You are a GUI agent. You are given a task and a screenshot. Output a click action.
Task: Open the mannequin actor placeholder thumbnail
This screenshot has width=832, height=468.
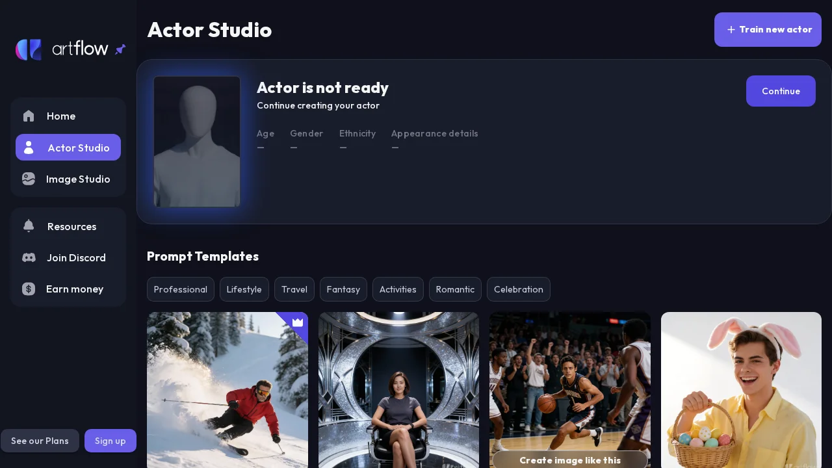tap(197, 142)
